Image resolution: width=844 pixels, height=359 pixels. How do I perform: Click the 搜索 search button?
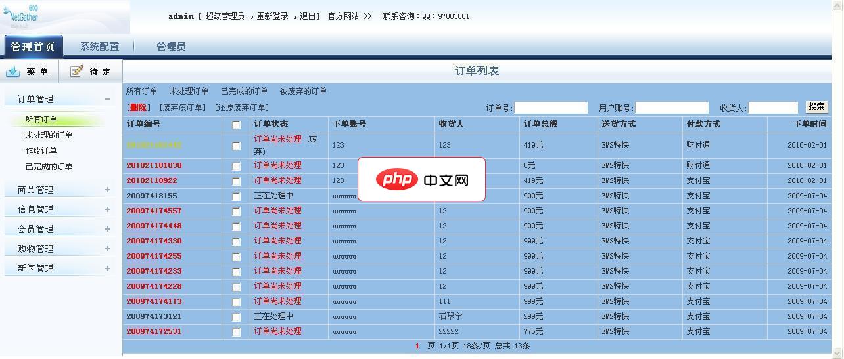pos(816,107)
